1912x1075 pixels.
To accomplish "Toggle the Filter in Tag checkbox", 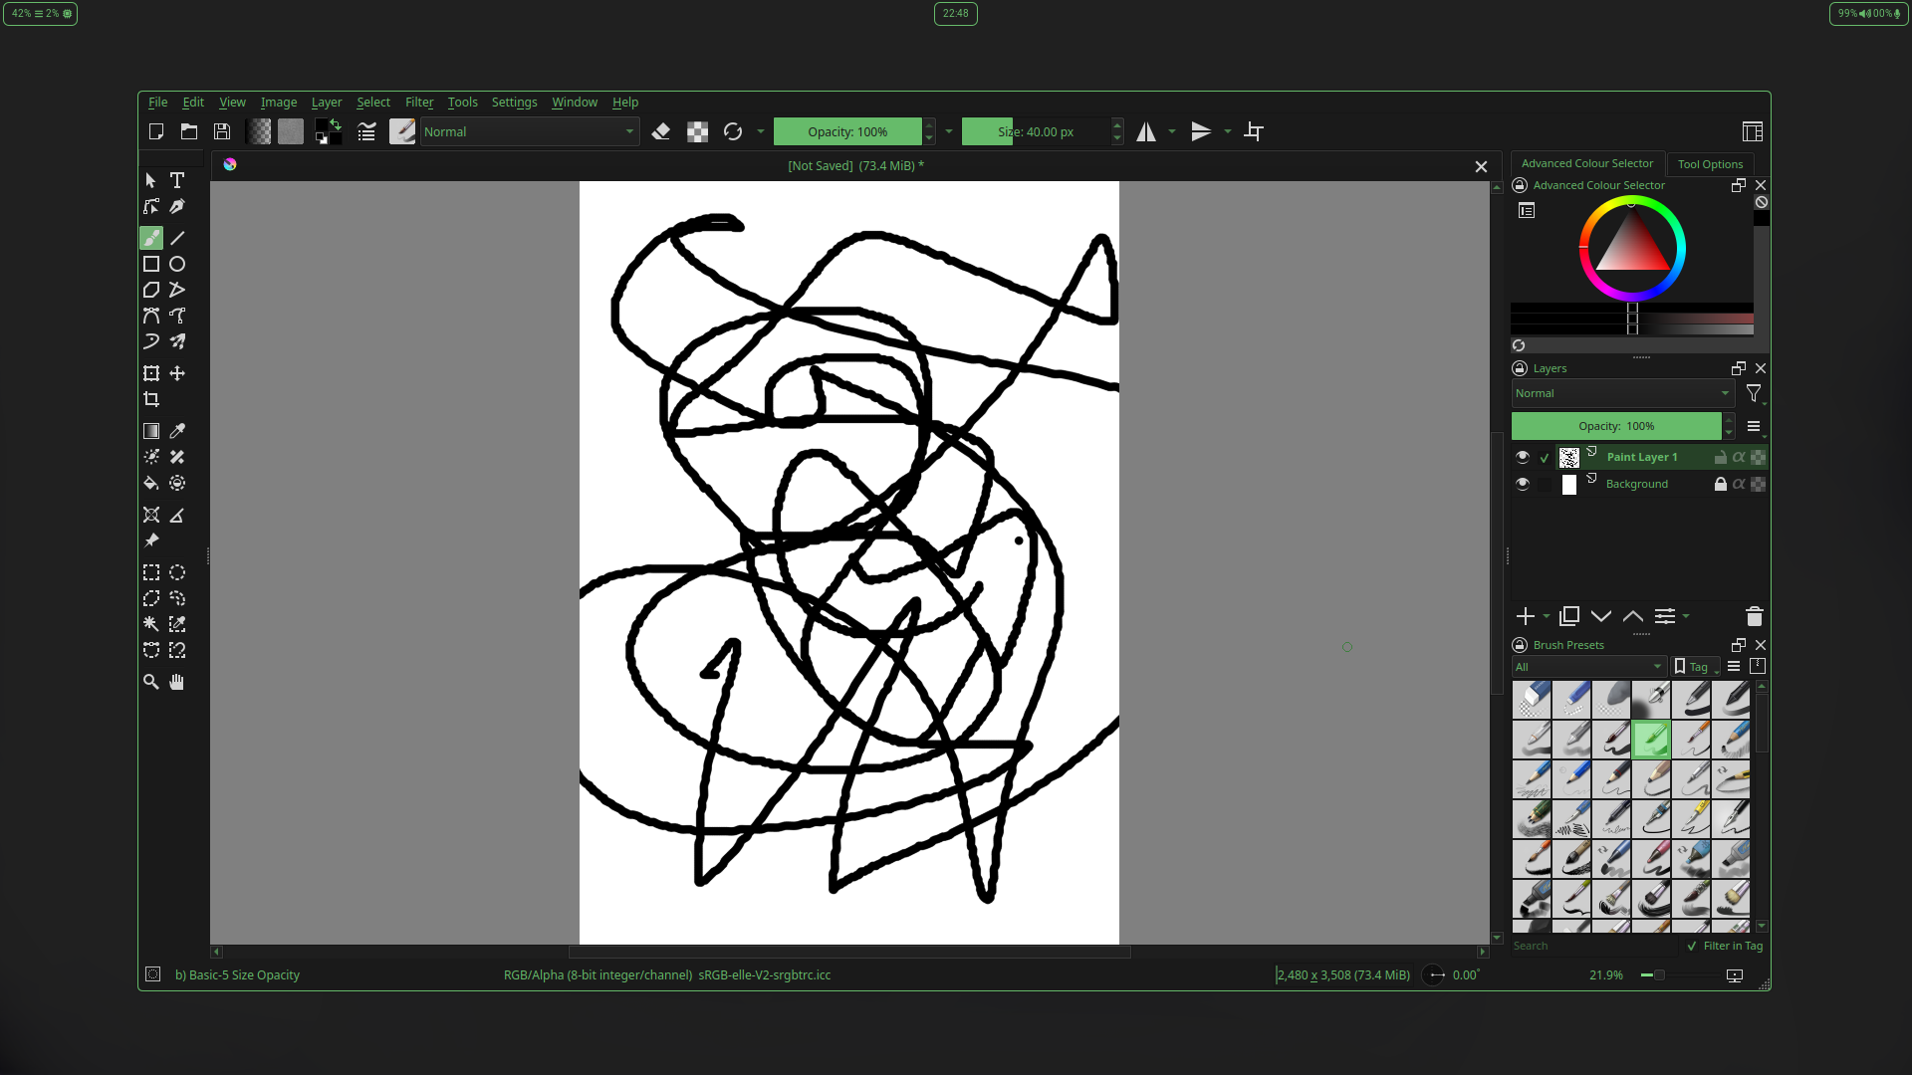I will 1692,946.
